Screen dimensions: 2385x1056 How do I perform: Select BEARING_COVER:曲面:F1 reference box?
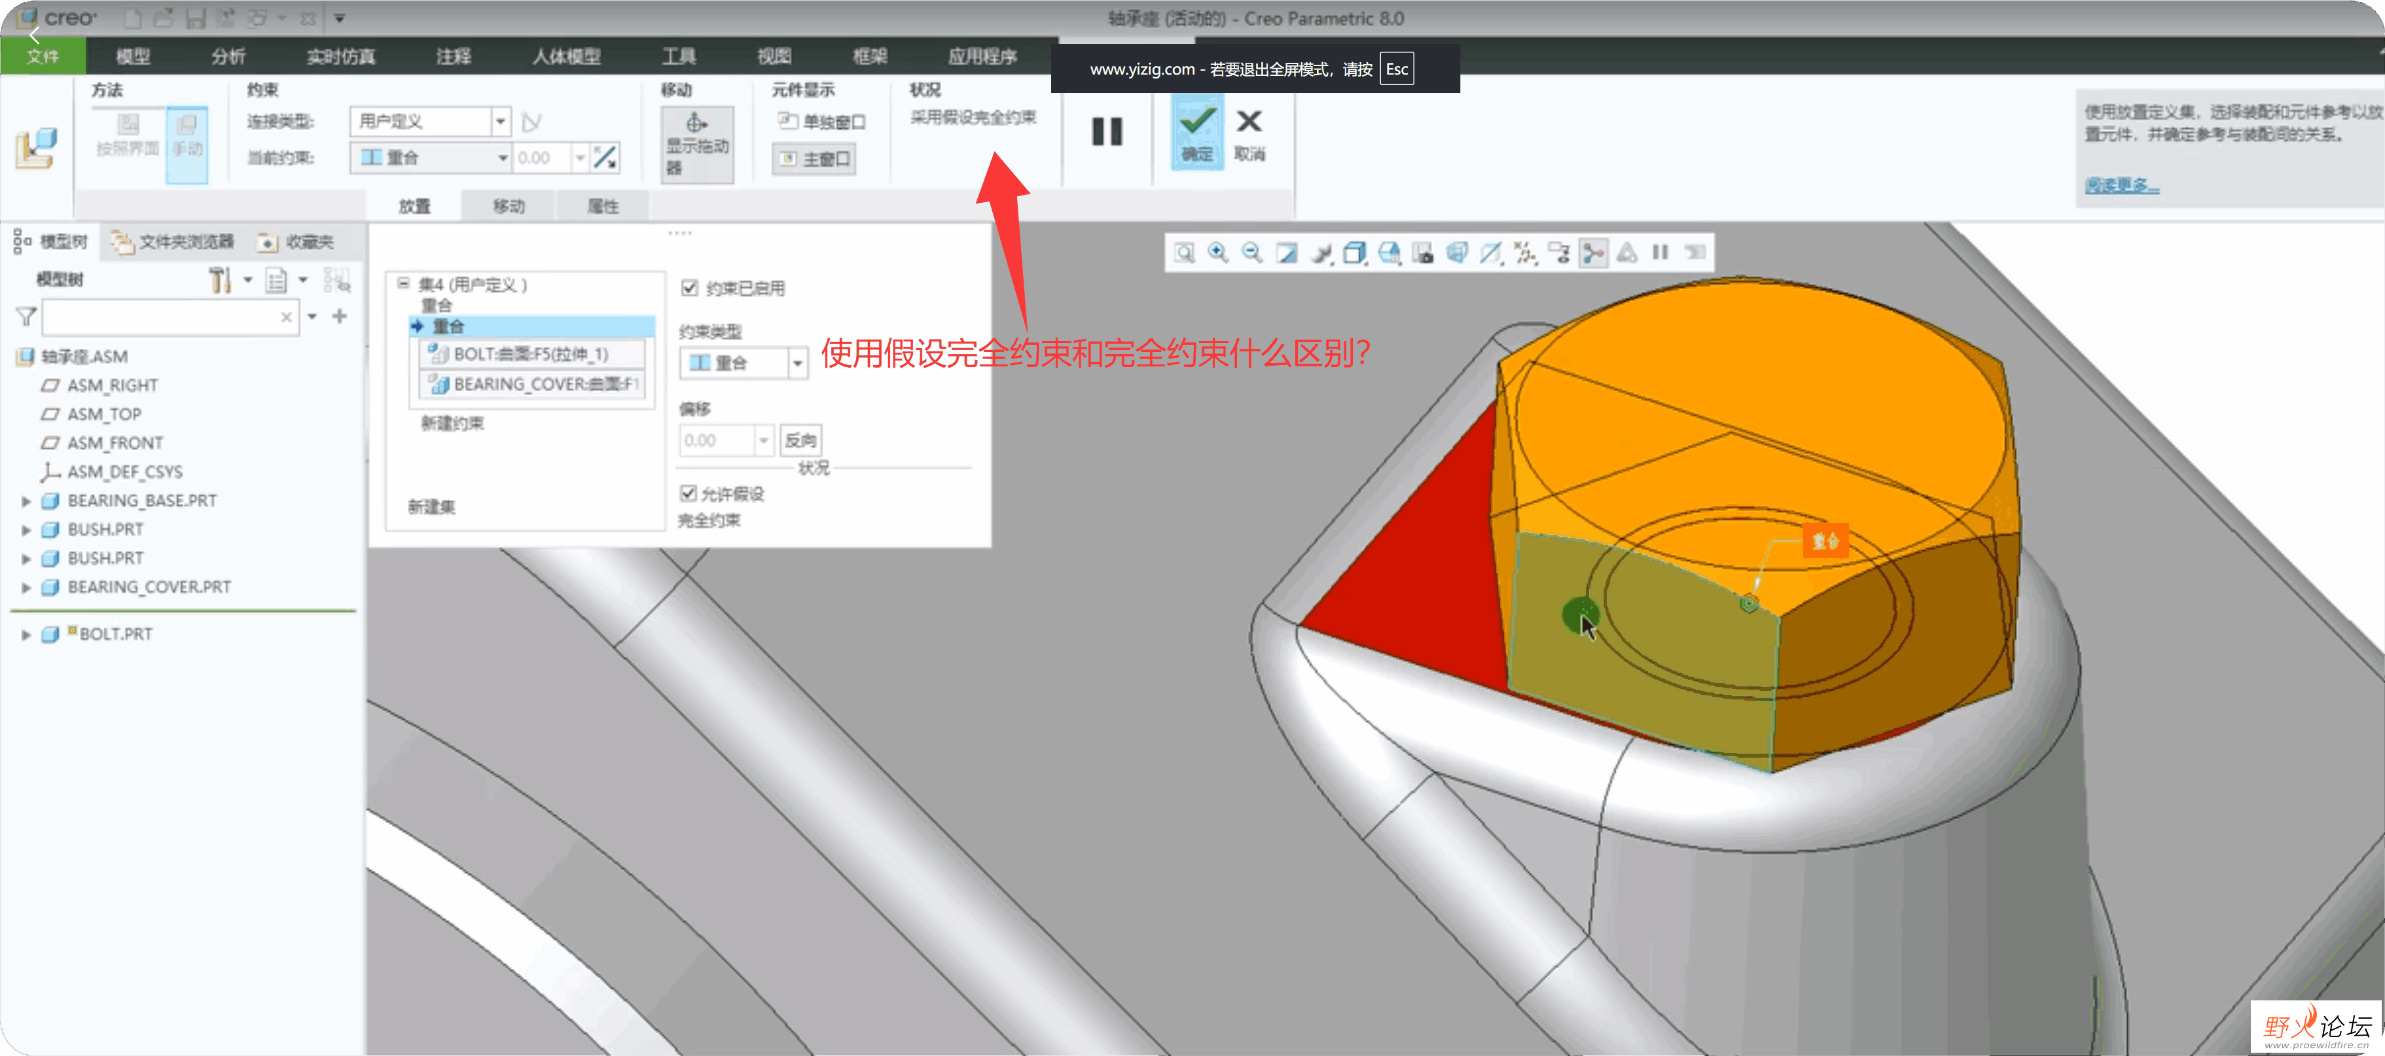click(532, 383)
